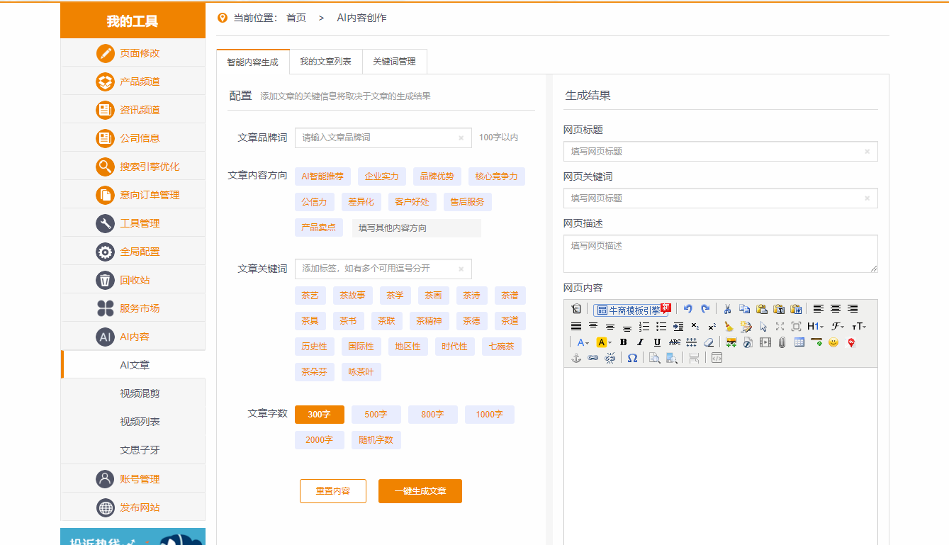Image resolution: width=949 pixels, height=545 pixels.
Task: Expand 账号管理 sidebar menu
Action: (133, 479)
